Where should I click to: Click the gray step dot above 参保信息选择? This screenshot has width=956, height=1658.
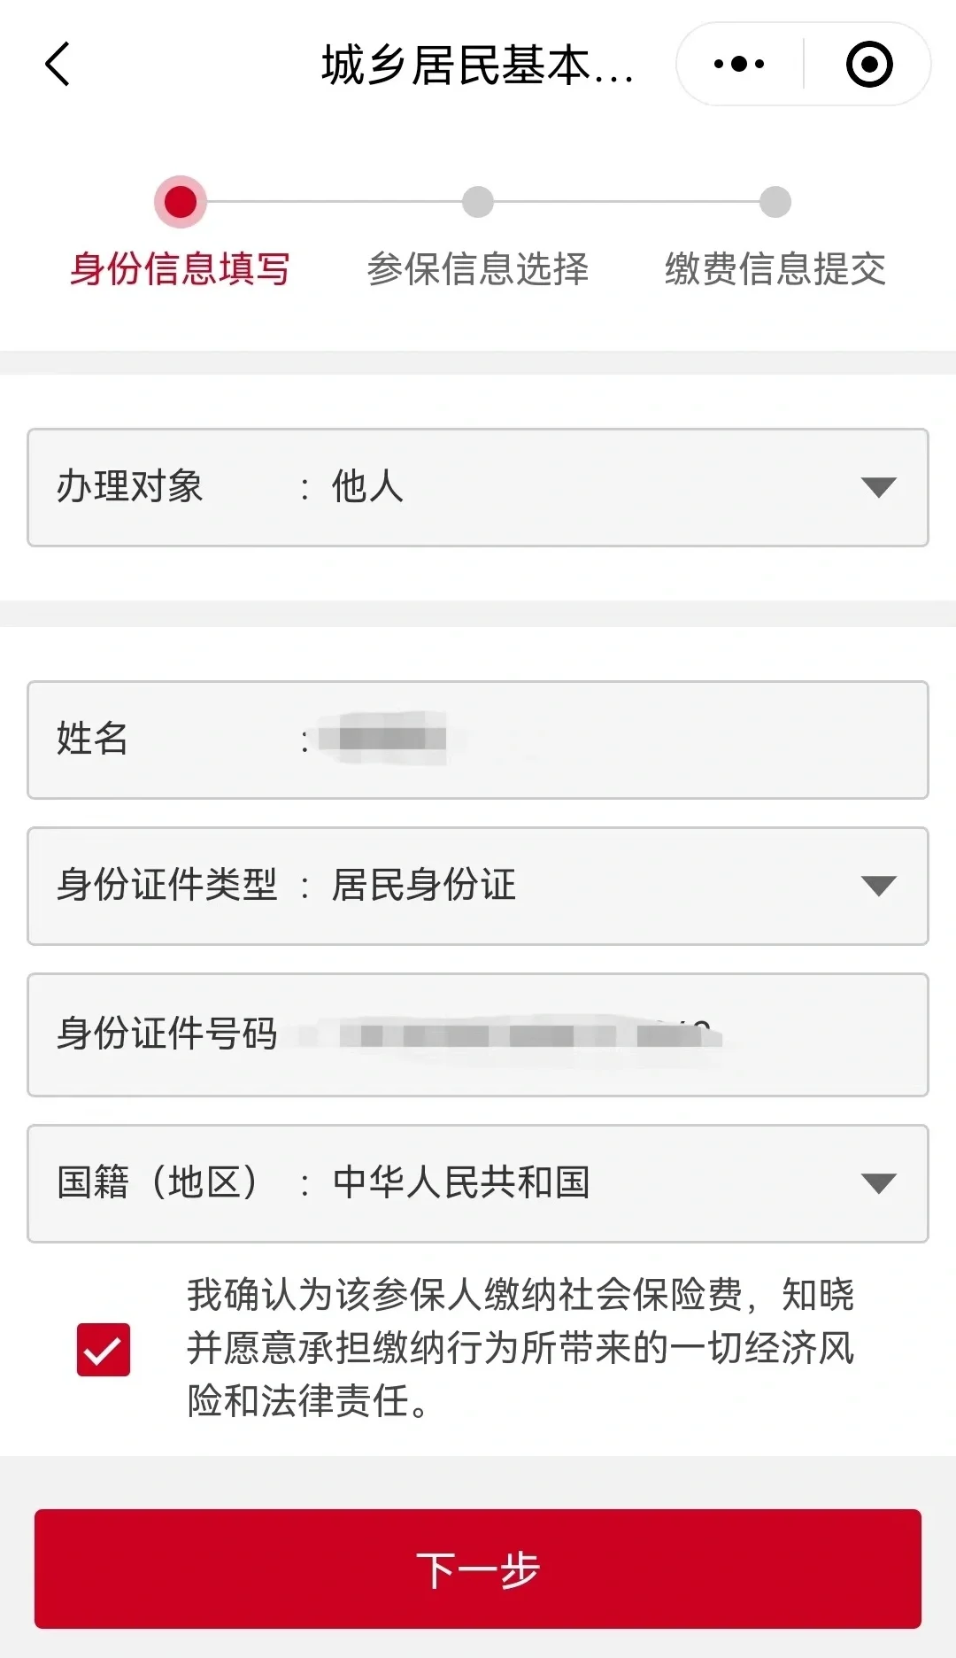pyautogui.click(x=477, y=202)
